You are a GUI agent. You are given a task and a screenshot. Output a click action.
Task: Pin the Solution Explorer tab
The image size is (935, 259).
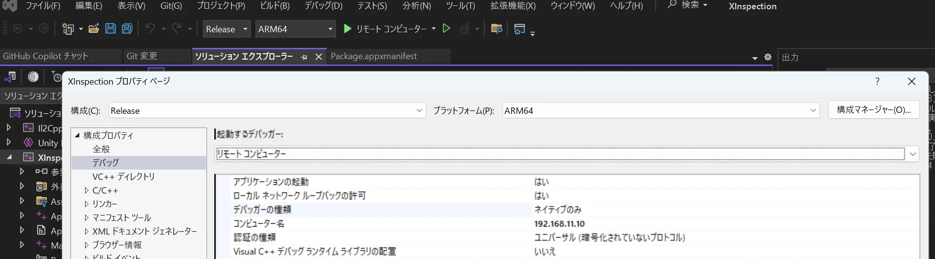[304, 57]
